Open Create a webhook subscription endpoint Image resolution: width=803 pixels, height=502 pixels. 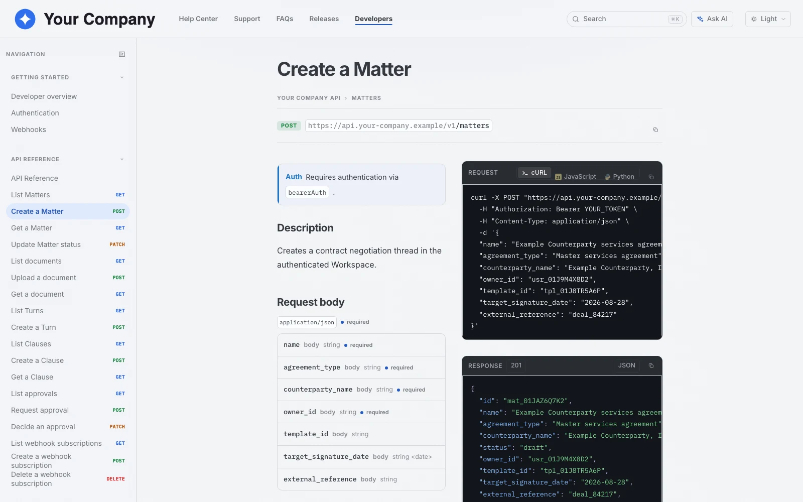click(68, 461)
